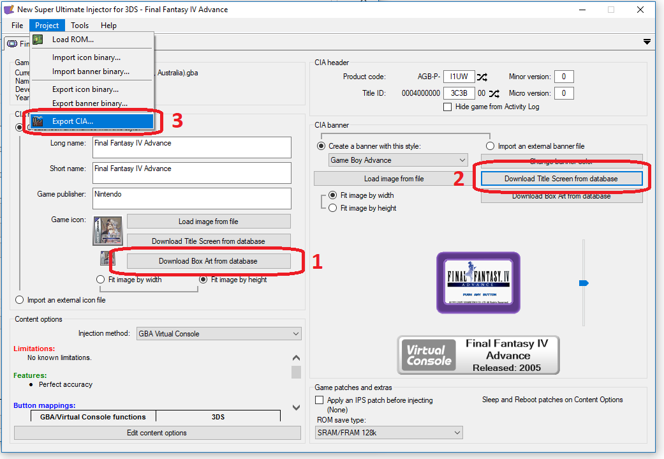
Task: Close the application window
Action: [x=640, y=10]
